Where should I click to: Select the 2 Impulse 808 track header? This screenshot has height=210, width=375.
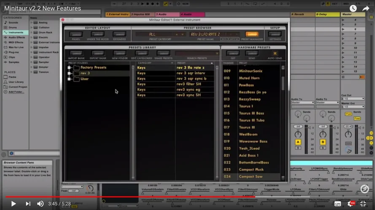(x=143, y=15)
